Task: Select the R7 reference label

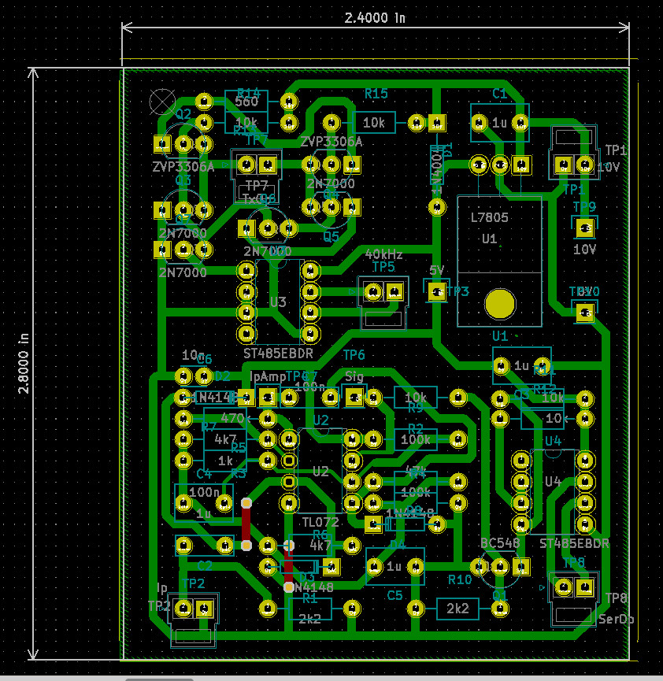Action: 209,427
